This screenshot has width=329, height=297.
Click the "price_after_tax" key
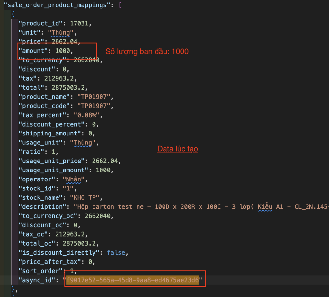[x=49, y=262]
